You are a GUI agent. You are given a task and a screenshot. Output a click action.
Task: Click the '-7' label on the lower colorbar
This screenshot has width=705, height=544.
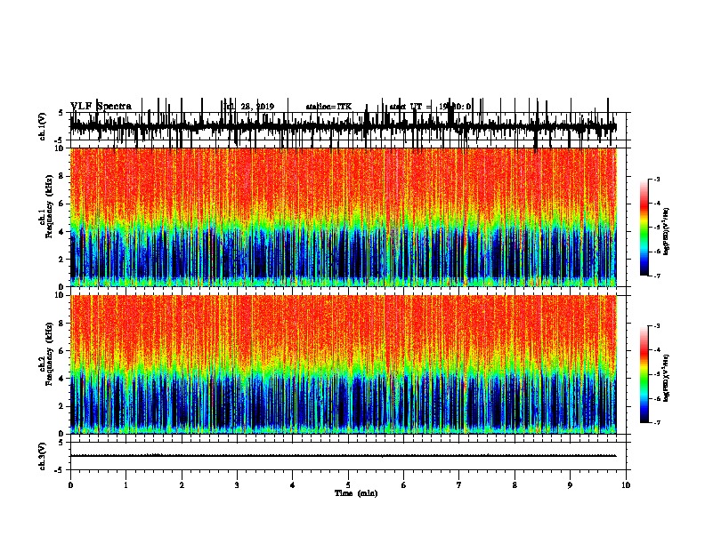pyautogui.click(x=657, y=423)
